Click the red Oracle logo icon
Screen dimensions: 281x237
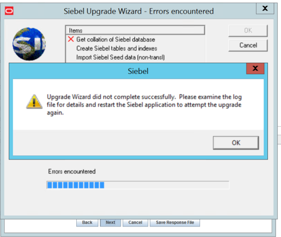[9, 11]
